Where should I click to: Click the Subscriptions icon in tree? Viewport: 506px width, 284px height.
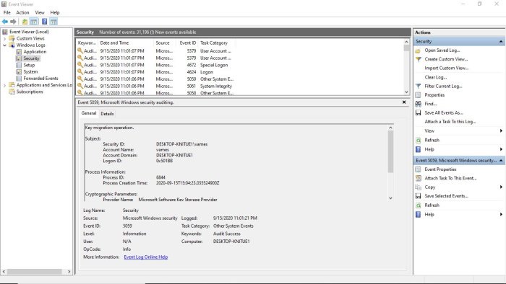click(12, 92)
